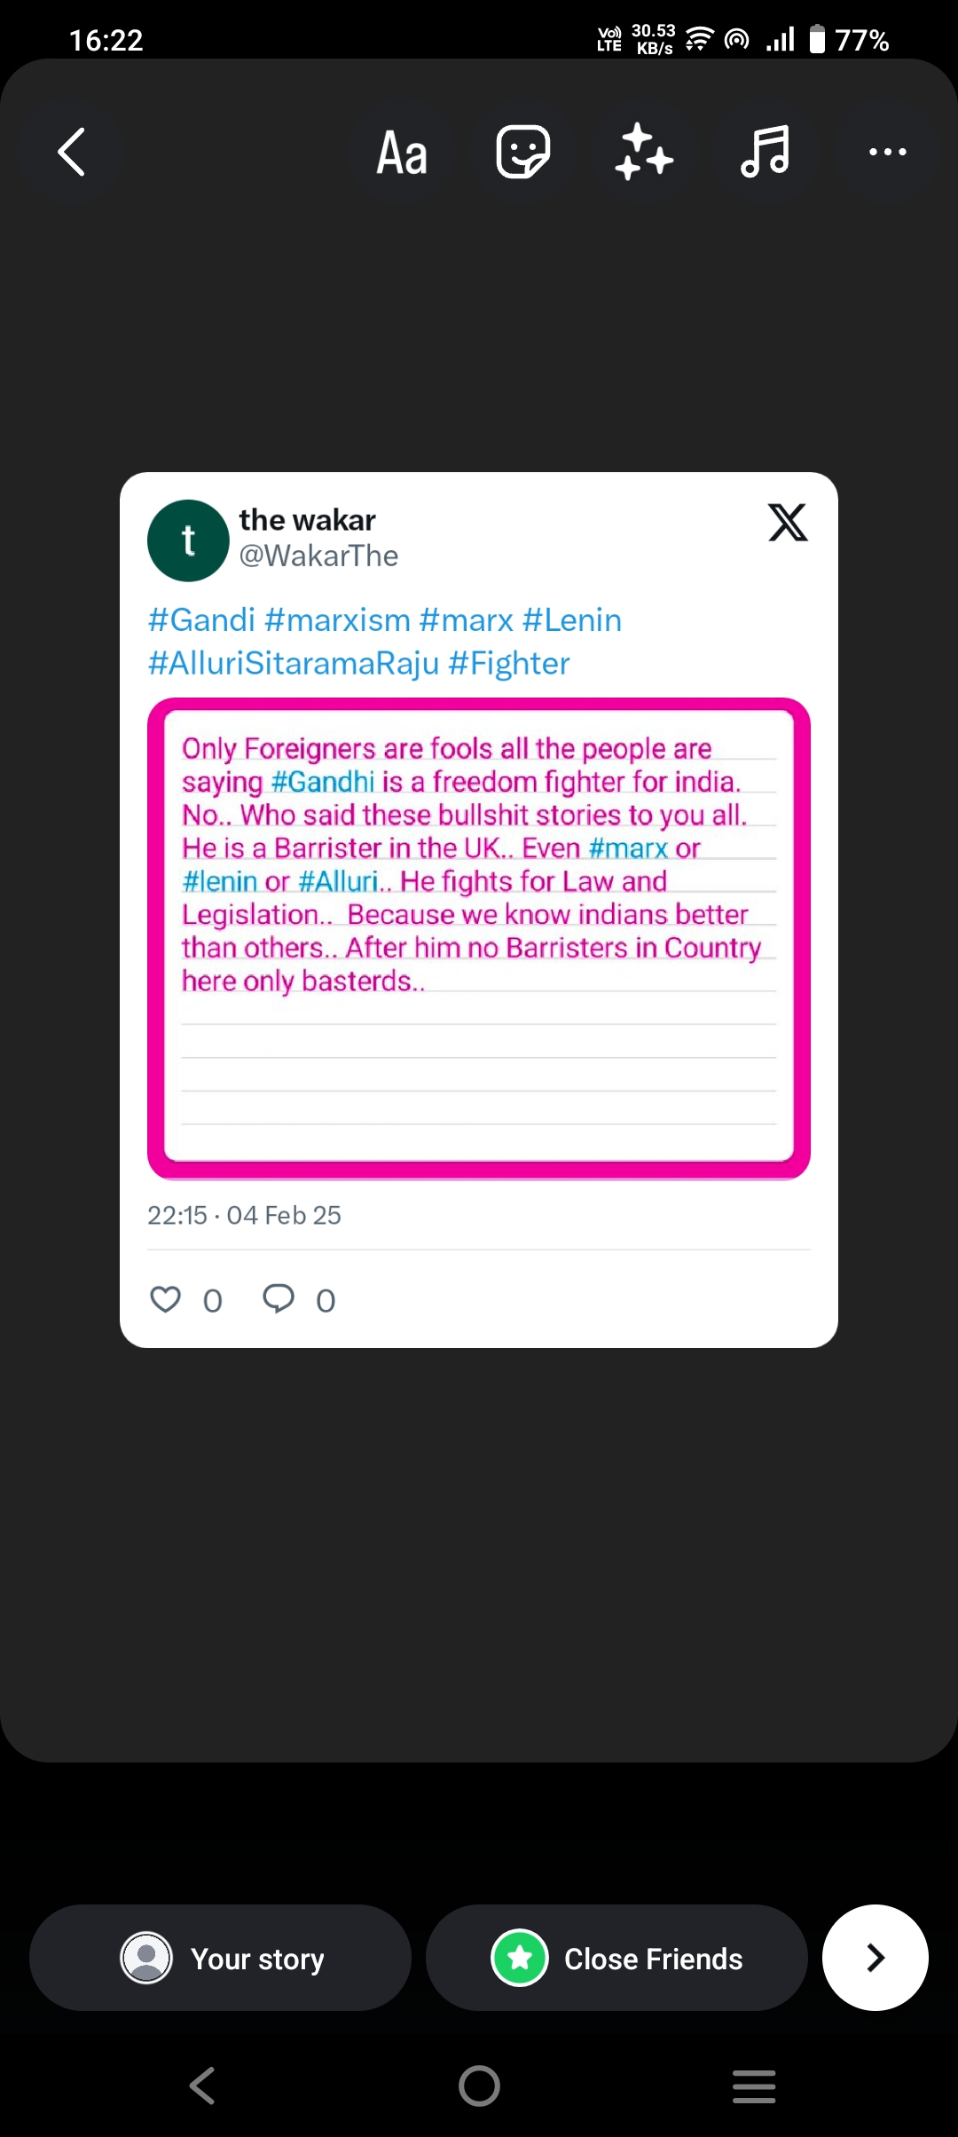The height and width of the screenshot is (2137, 958).
Task: Open the Aa text tool
Action: click(402, 153)
